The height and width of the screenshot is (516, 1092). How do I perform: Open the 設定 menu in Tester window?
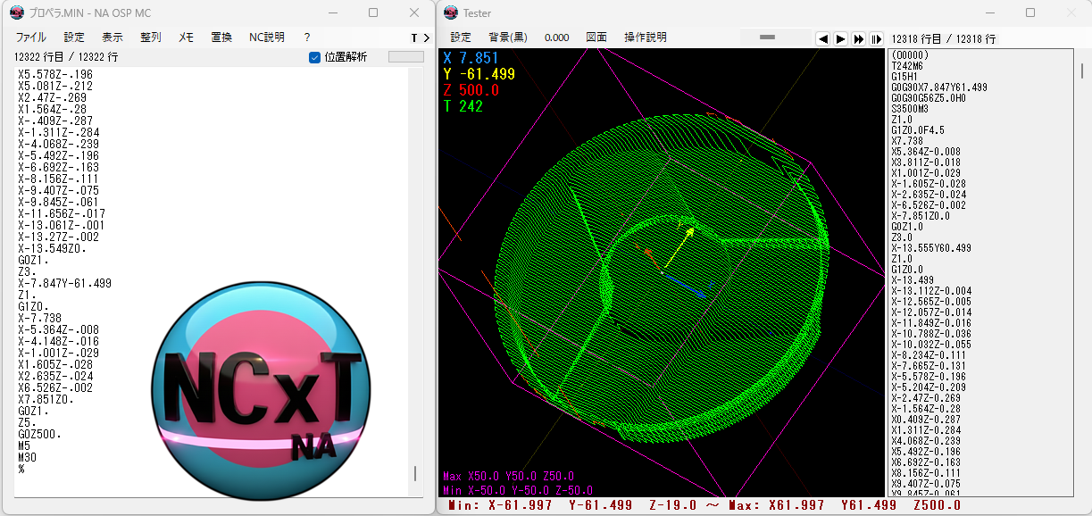pos(461,37)
